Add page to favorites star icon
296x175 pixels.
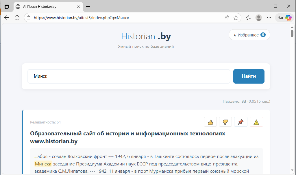236,18
